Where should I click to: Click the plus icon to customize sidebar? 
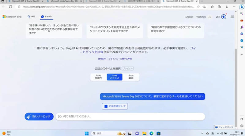242,55
